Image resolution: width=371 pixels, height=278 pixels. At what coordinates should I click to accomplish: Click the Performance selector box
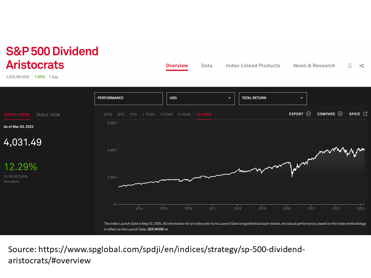click(128, 98)
